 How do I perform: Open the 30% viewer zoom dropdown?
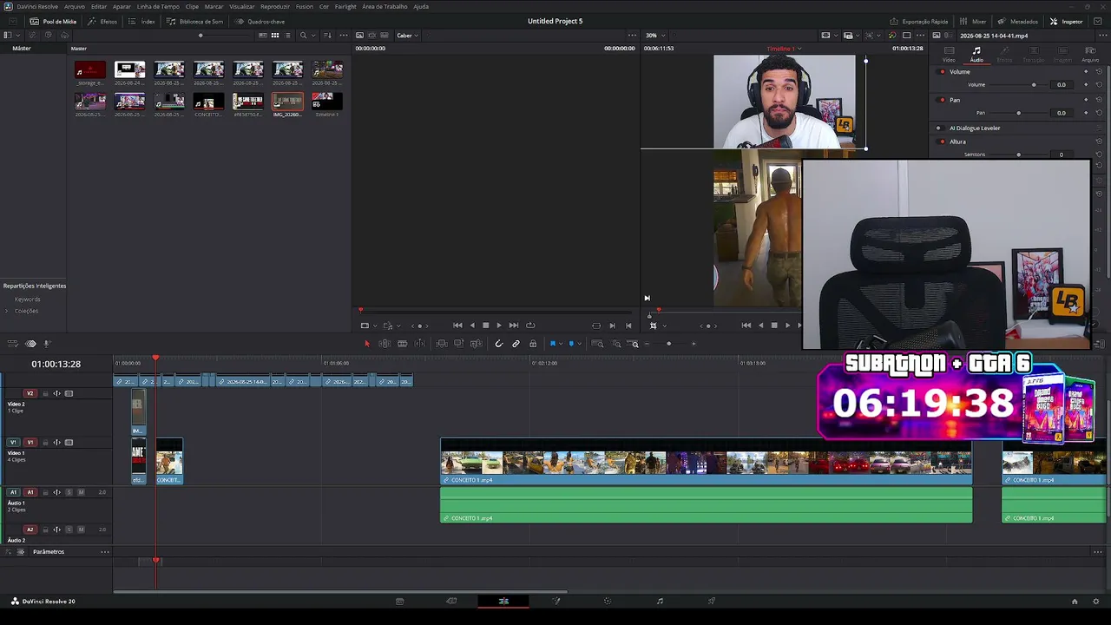pos(654,36)
